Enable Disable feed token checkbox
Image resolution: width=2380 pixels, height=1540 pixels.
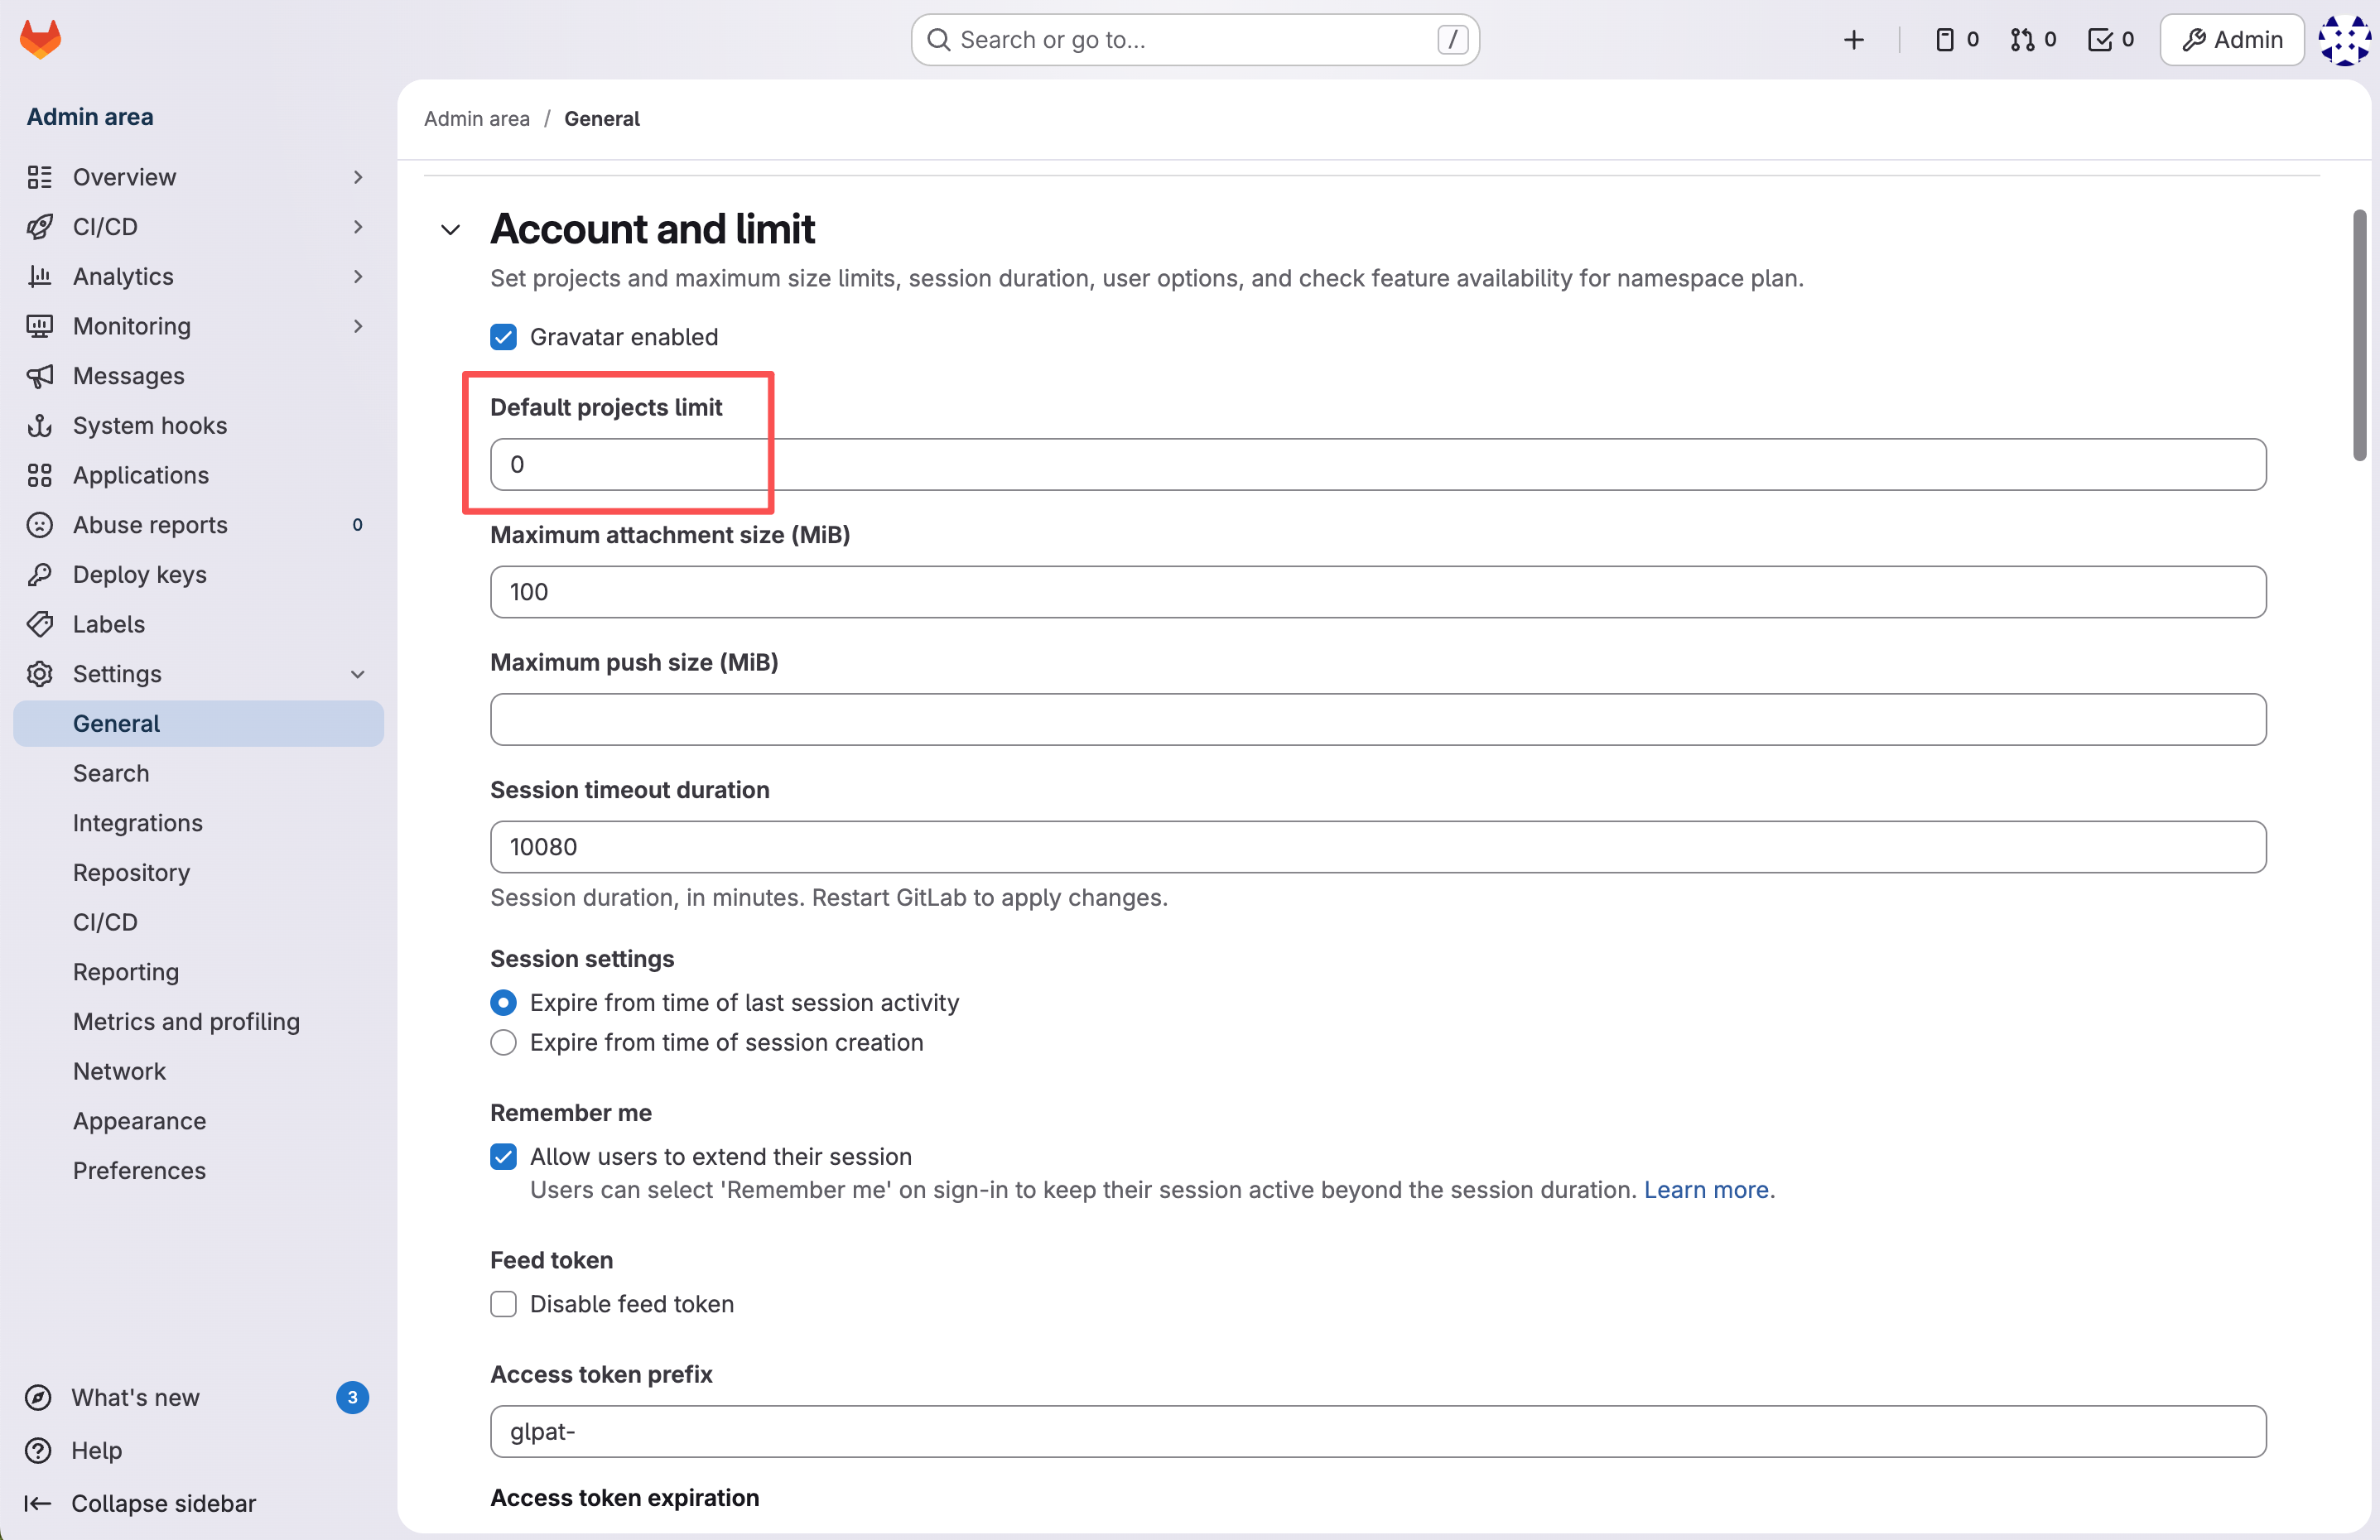[503, 1304]
